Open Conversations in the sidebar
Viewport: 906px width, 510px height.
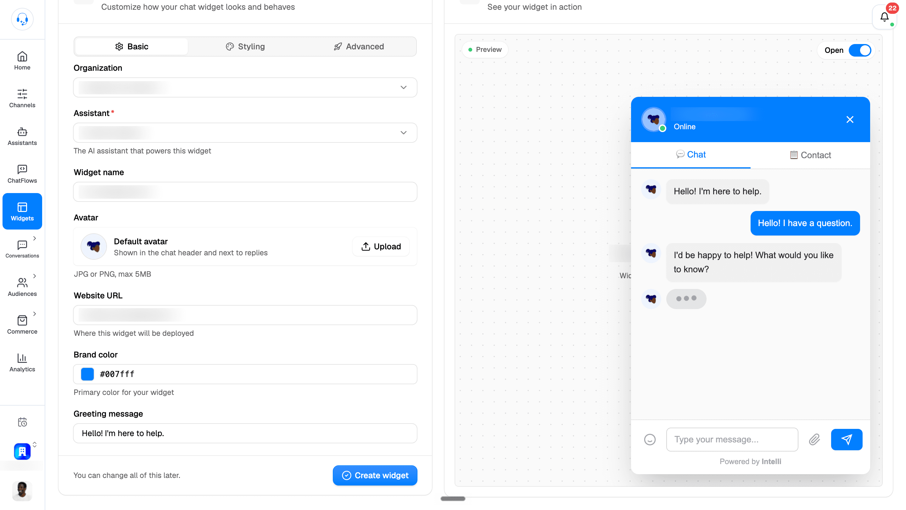click(x=22, y=249)
